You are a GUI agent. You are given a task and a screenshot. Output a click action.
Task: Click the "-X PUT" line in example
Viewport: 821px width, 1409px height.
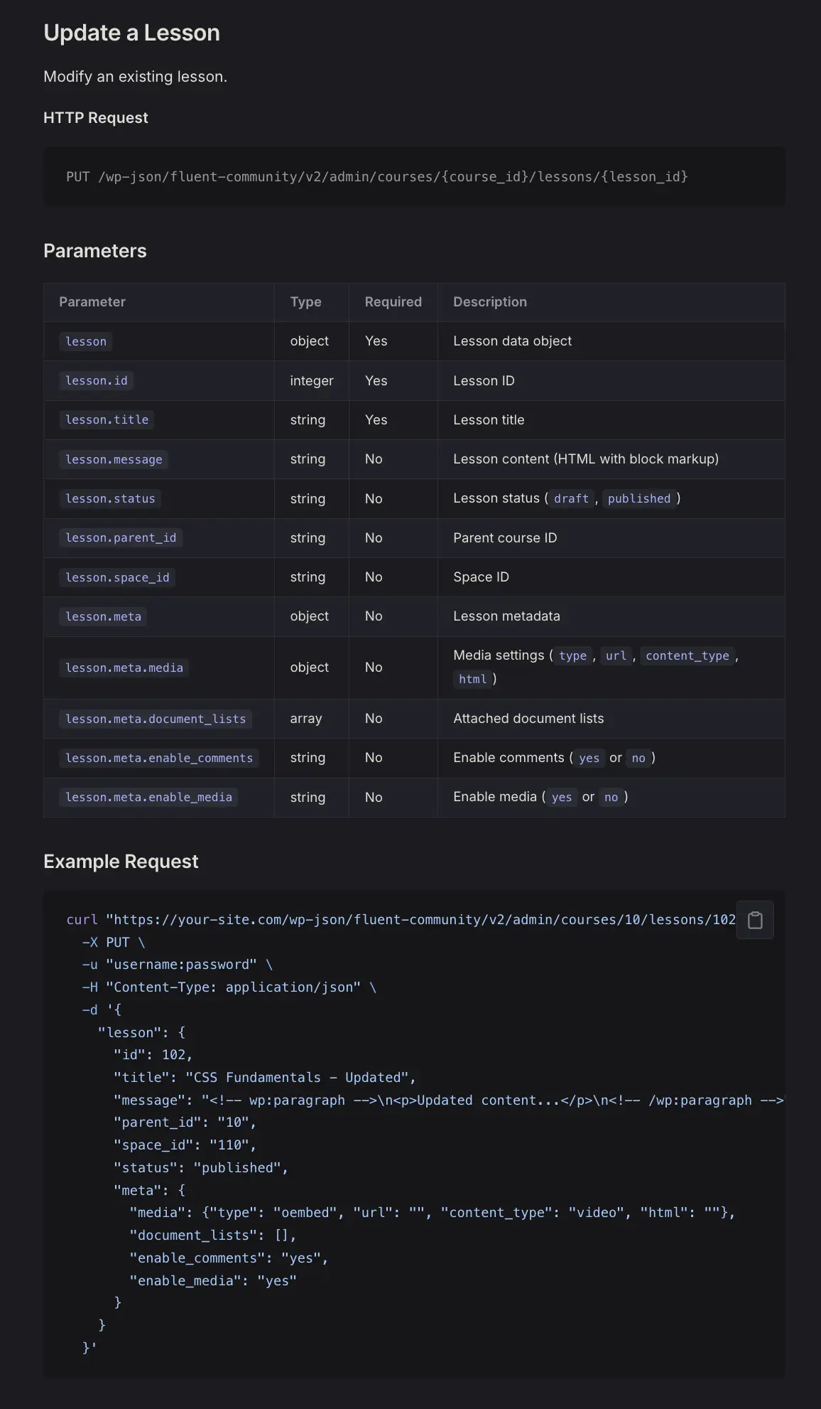[114, 943]
